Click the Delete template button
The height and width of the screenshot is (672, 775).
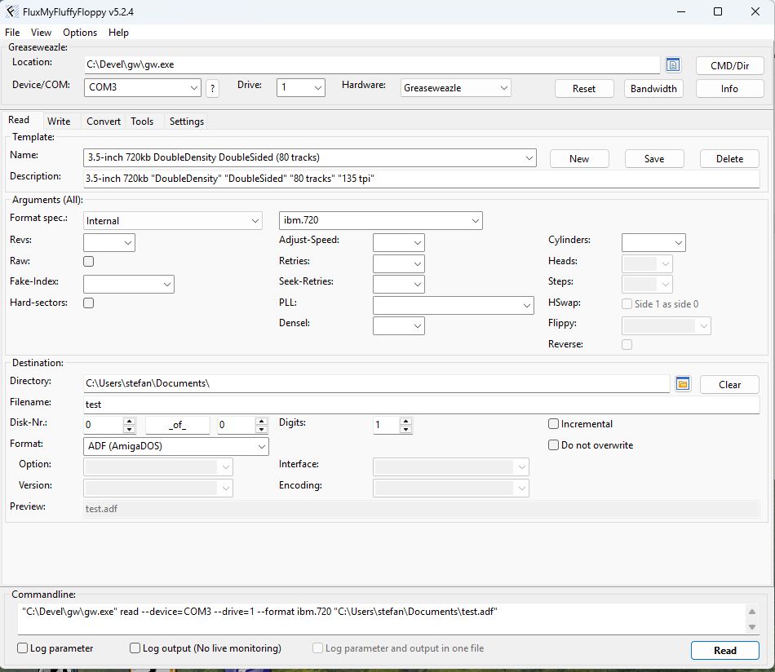729,159
